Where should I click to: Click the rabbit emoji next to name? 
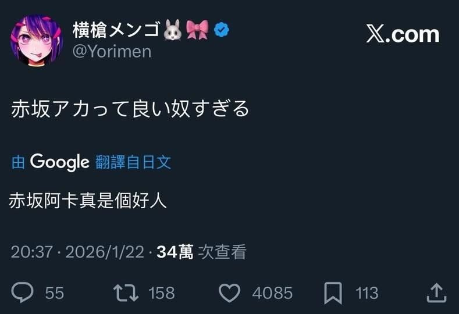coord(173,30)
